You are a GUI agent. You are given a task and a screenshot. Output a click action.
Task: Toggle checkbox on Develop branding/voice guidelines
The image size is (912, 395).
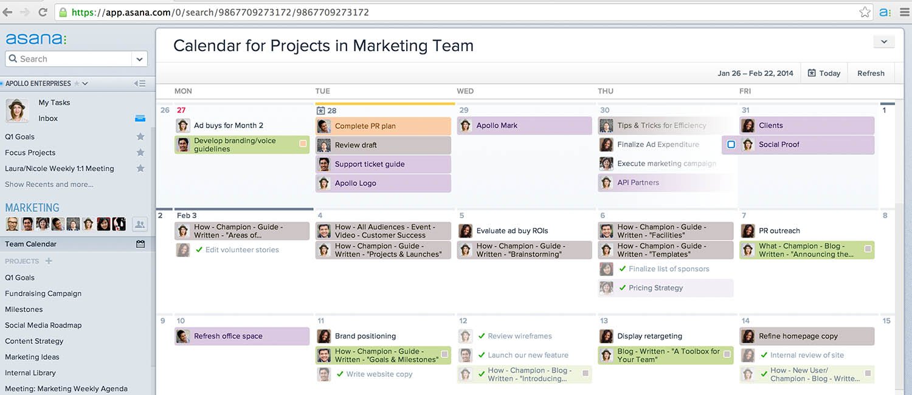coord(303,144)
